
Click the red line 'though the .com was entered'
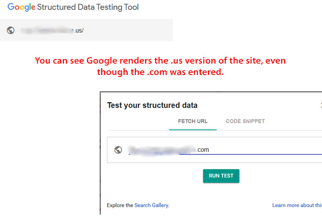click(x=160, y=72)
